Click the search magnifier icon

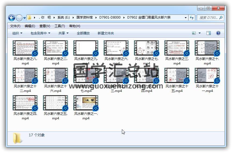pos(221,18)
